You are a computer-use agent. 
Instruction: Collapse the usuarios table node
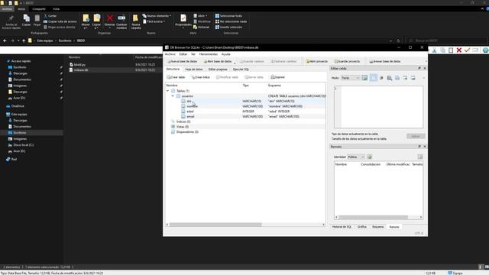(x=173, y=96)
